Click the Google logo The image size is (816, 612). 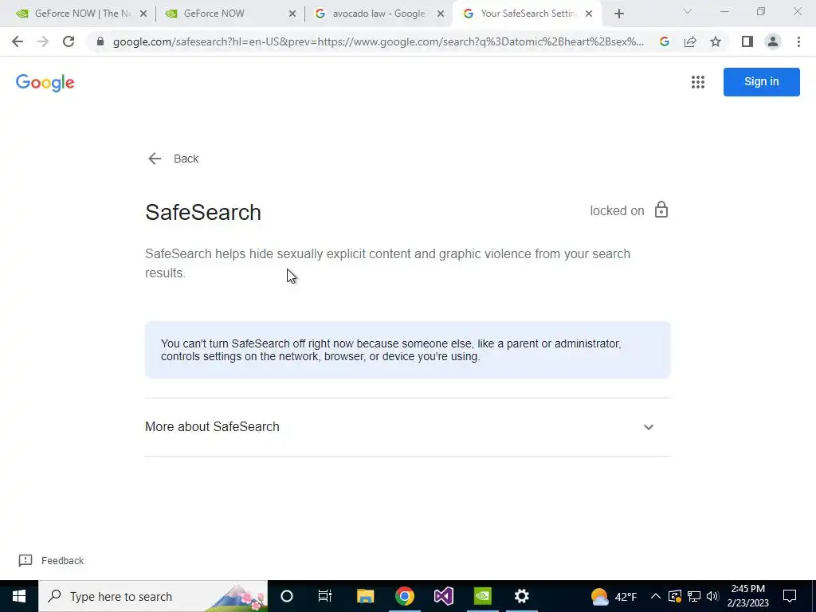(45, 83)
